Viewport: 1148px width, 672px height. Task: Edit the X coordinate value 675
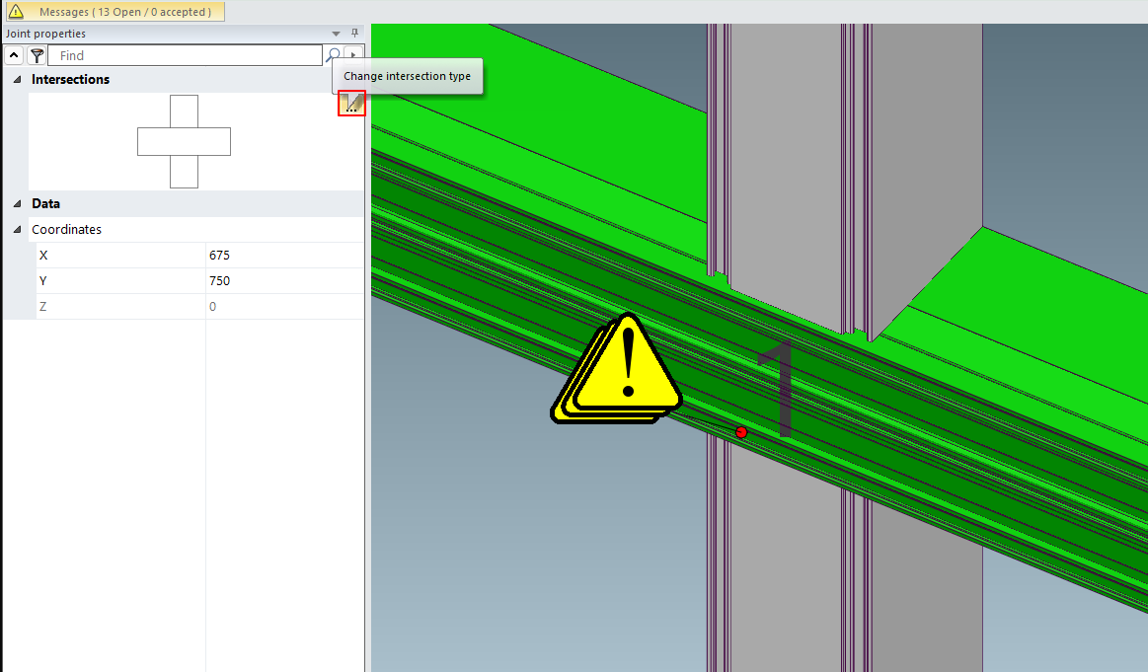point(283,256)
